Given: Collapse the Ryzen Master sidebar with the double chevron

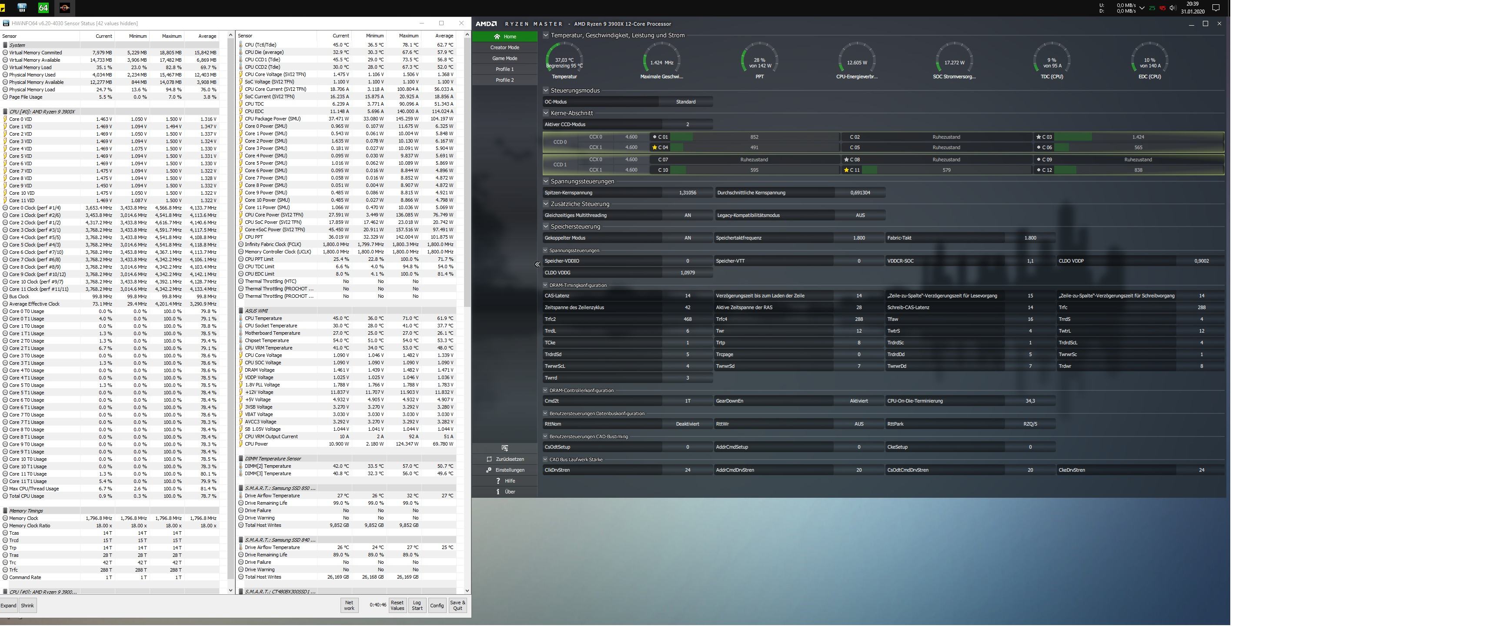Looking at the screenshot, I should coord(537,264).
